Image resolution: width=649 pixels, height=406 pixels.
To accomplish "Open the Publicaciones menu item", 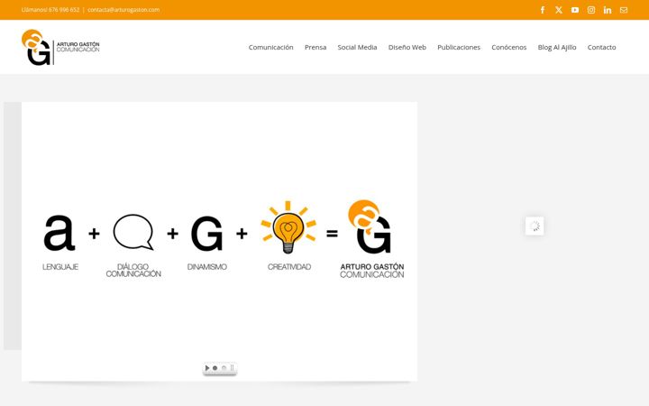I will 459,47.
